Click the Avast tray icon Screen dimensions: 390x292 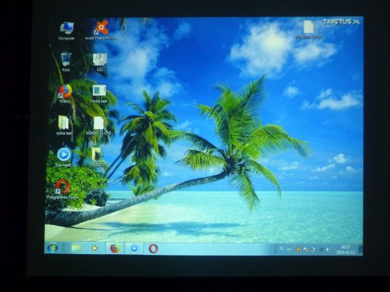click(298, 249)
